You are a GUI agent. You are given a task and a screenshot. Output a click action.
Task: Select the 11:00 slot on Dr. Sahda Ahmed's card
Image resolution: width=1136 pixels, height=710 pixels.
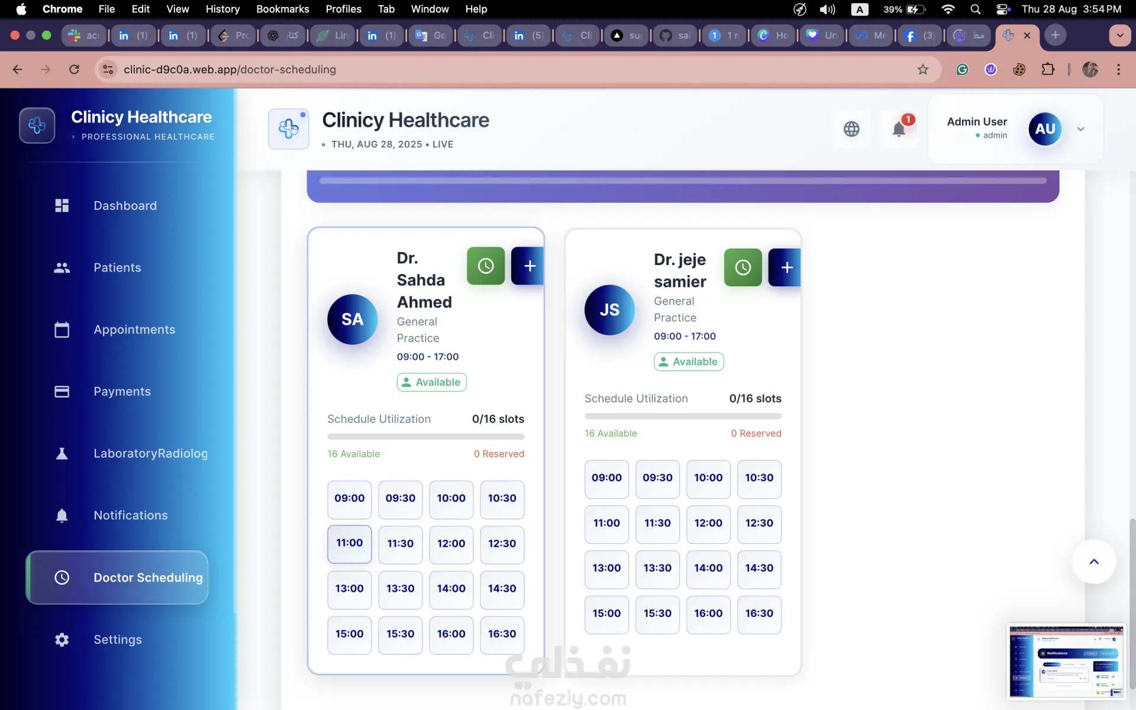pos(349,543)
